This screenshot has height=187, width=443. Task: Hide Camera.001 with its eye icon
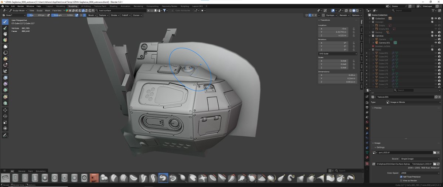coord(436,42)
